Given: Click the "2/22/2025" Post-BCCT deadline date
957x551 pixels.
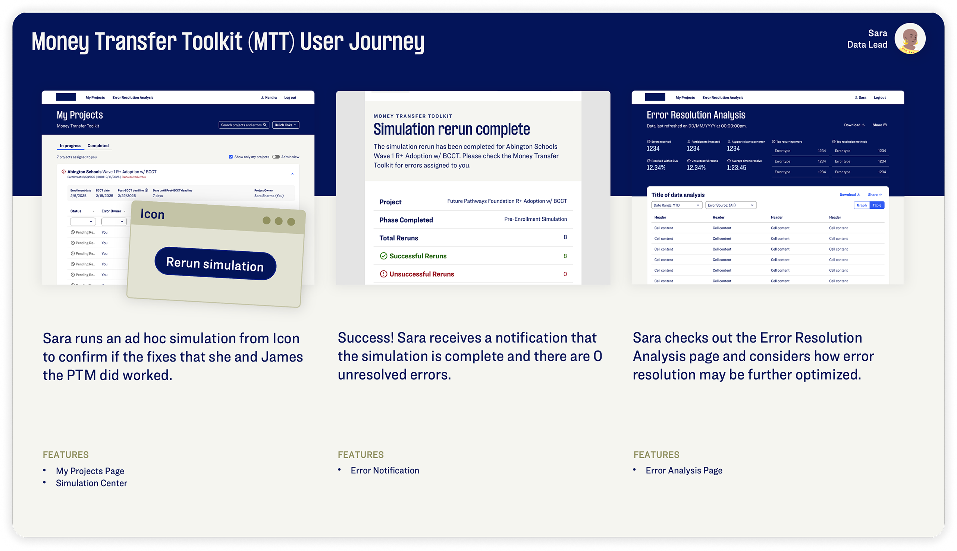Looking at the screenshot, I should [x=126, y=196].
